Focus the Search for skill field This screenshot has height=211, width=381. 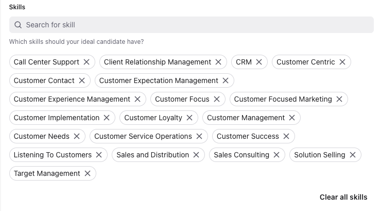coord(196,25)
